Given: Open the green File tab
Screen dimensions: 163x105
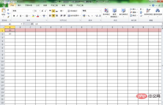Looking at the screenshot, I should point(4,5).
